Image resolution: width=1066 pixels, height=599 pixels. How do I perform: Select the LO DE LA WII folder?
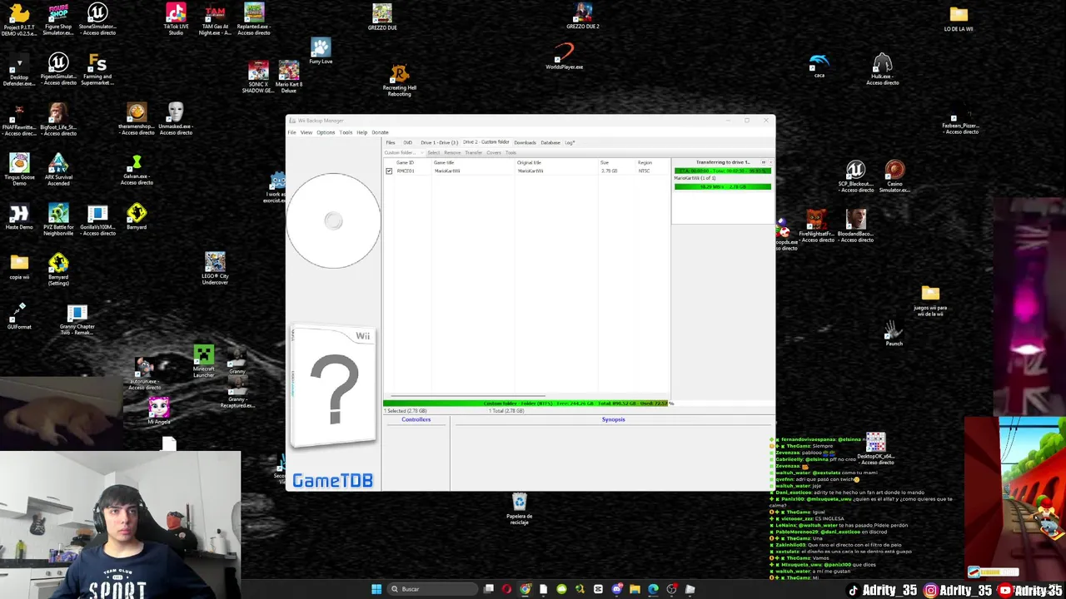(x=959, y=18)
